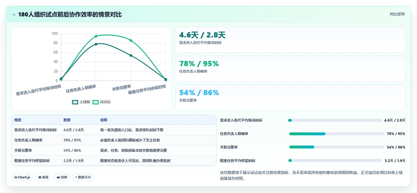Click the 说明 table column header
Screen dimensions: 417x193
click(x=104, y=120)
